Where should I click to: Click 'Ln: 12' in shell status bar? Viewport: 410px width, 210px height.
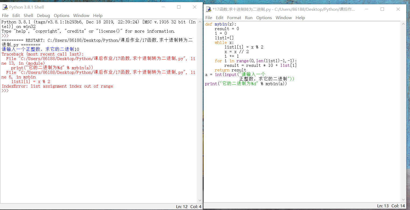coord(182,207)
